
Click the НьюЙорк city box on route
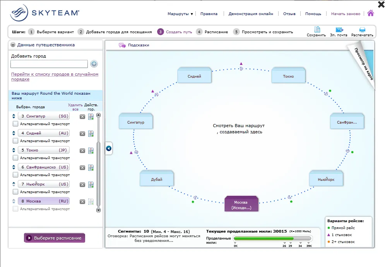(x=326, y=178)
